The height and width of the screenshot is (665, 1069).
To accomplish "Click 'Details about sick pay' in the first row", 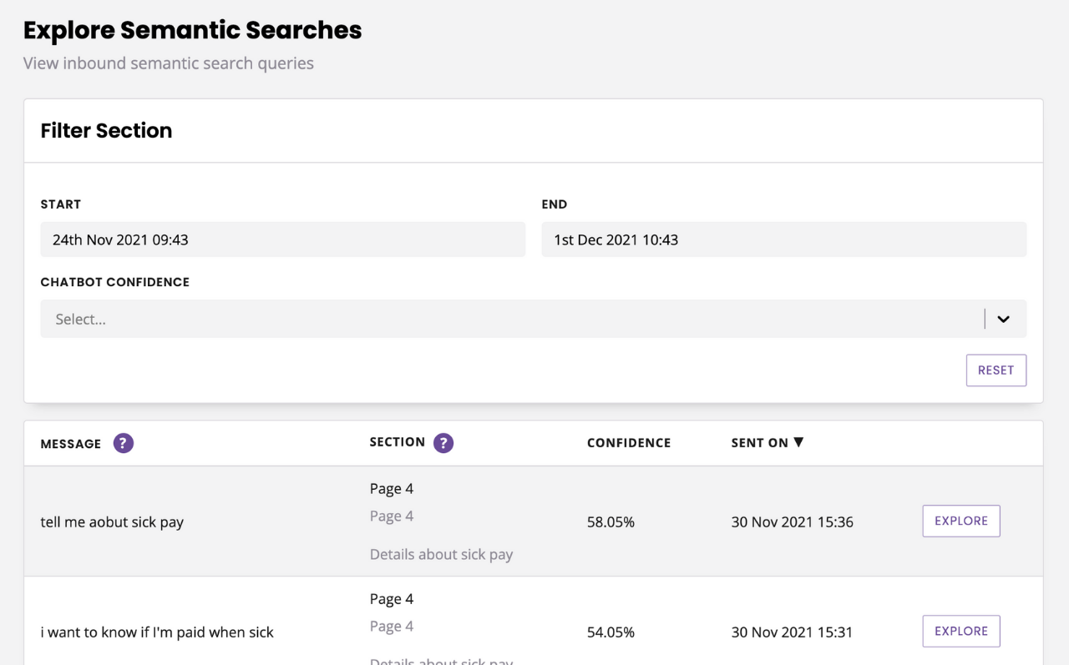I will (441, 554).
